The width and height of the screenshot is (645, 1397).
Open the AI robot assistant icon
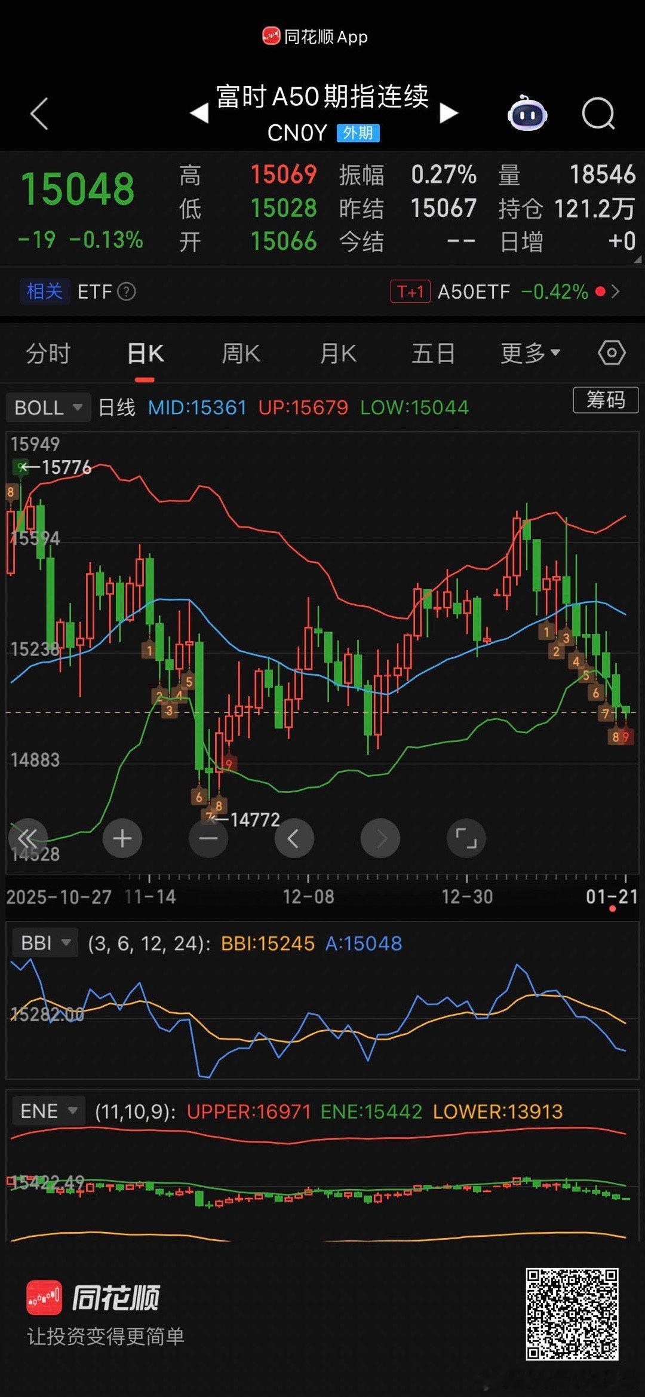[x=527, y=113]
